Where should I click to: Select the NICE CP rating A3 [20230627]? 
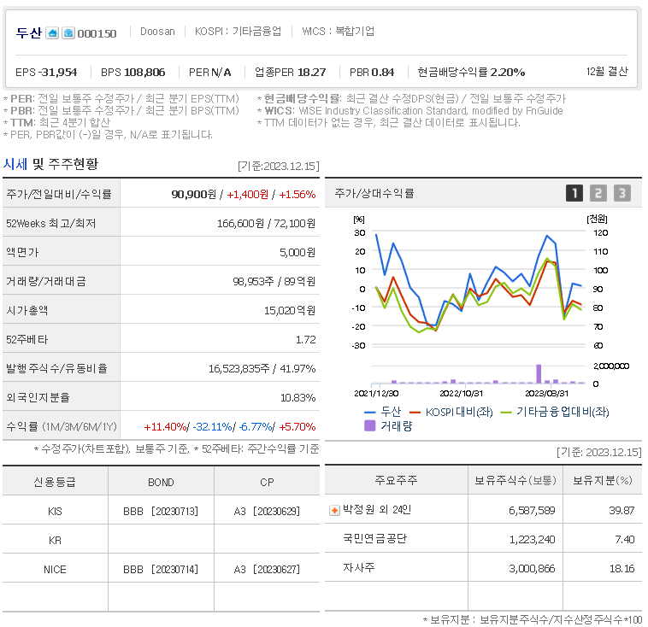coord(267,570)
